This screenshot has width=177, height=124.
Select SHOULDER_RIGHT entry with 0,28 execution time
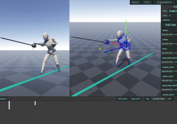click(x=169, y=86)
